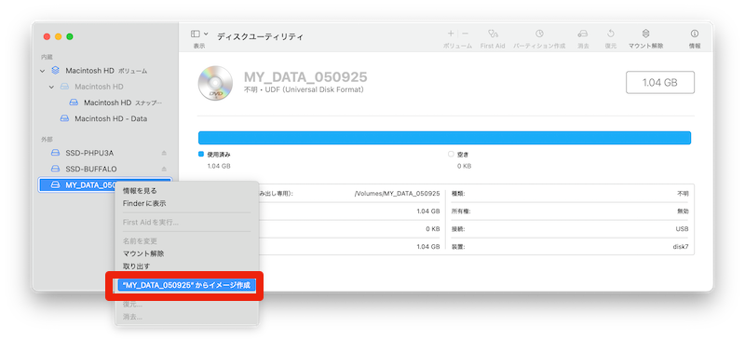
Task: Open the 表示 sidebar view menu
Action: click(x=199, y=34)
